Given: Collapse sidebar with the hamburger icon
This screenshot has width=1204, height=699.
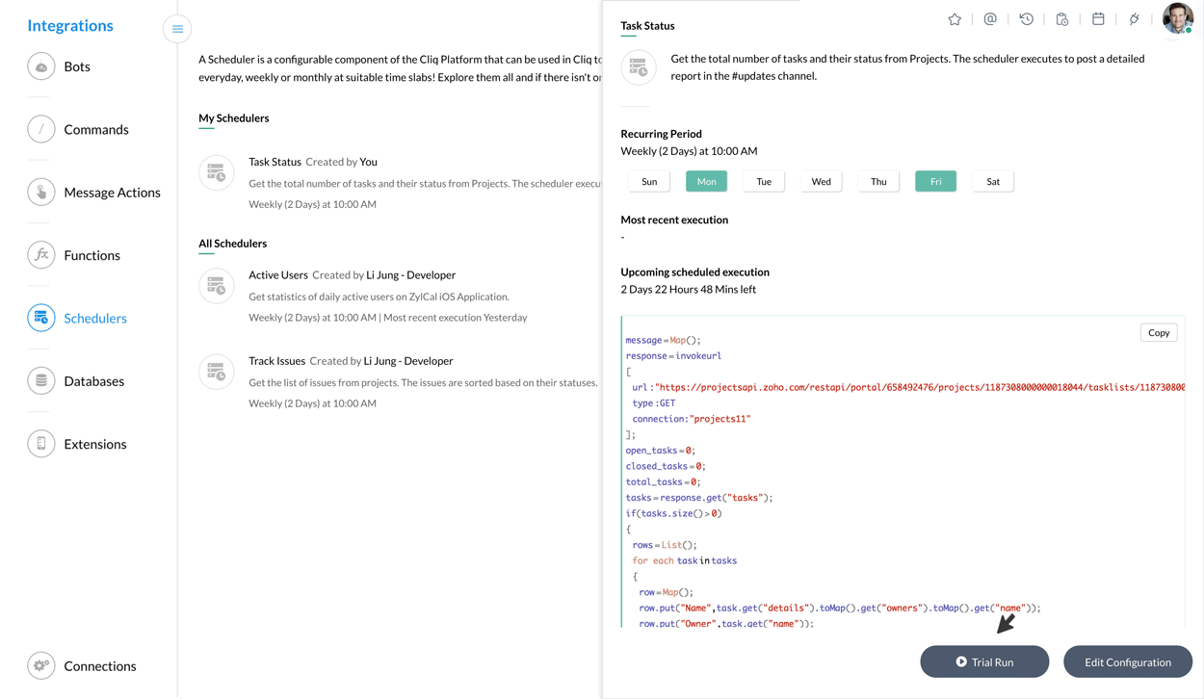Looking at the screenshot, I should click(177, 29).
